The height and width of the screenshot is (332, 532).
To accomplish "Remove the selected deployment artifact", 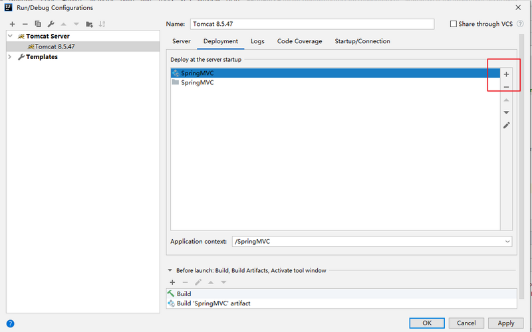I will point(506,87).
